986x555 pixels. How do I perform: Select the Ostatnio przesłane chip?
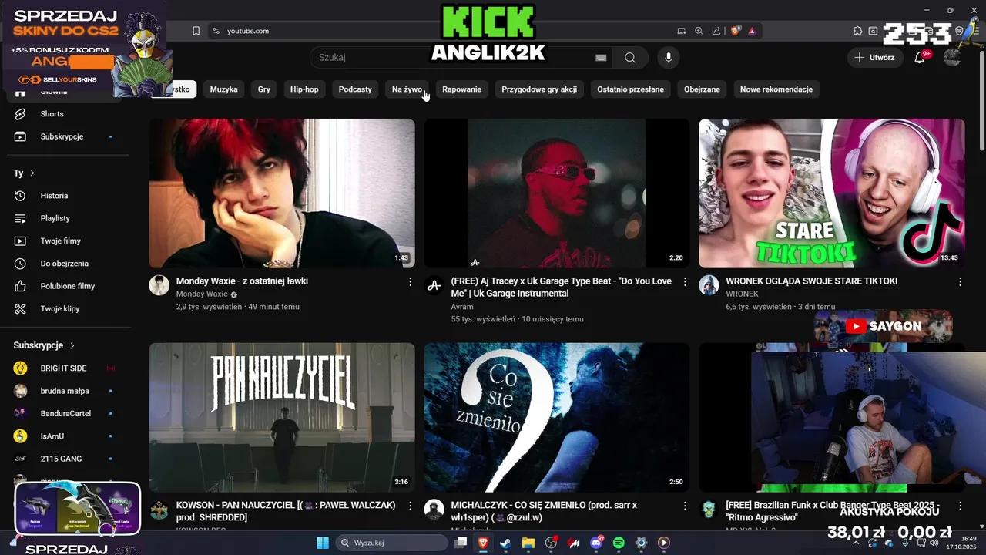pos(630,89)
